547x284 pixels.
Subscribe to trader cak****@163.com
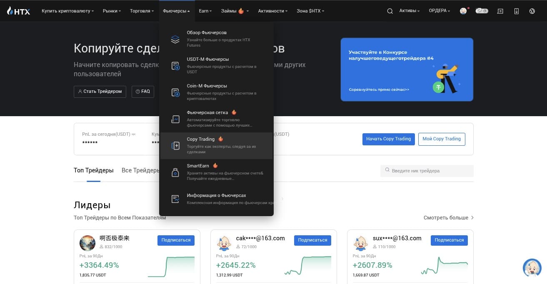click(x=312, y=240)
